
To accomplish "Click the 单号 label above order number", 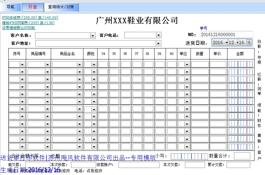I will (x=203, y=28).
